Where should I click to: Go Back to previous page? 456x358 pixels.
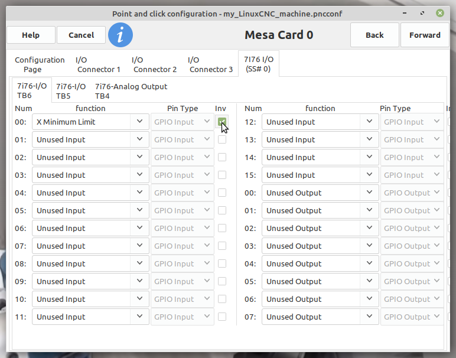tap(374, 35)
